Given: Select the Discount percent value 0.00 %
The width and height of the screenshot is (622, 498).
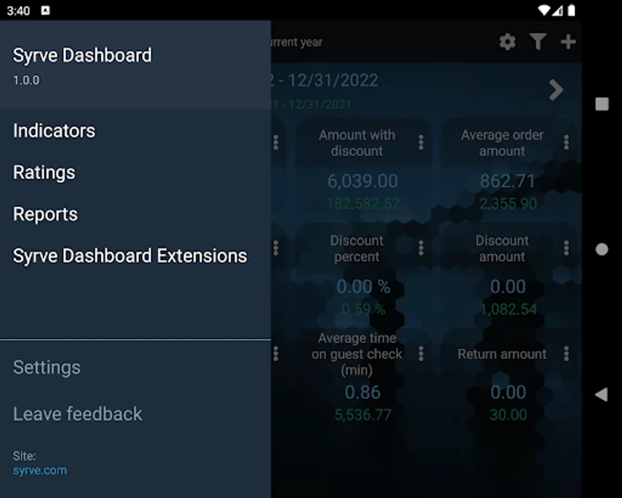Looking at the screenshot, I should (364, 287).
